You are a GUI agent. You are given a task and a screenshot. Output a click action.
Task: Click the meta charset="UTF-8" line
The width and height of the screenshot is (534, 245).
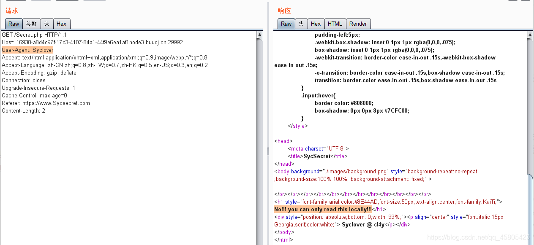[x=318, y=148]
